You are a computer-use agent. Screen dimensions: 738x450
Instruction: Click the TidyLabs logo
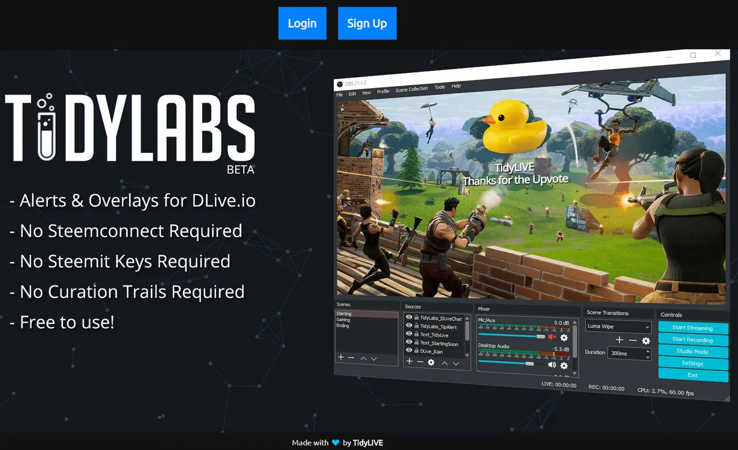point(130,128)
